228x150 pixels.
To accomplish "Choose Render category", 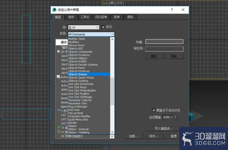I will pos(72,123).
